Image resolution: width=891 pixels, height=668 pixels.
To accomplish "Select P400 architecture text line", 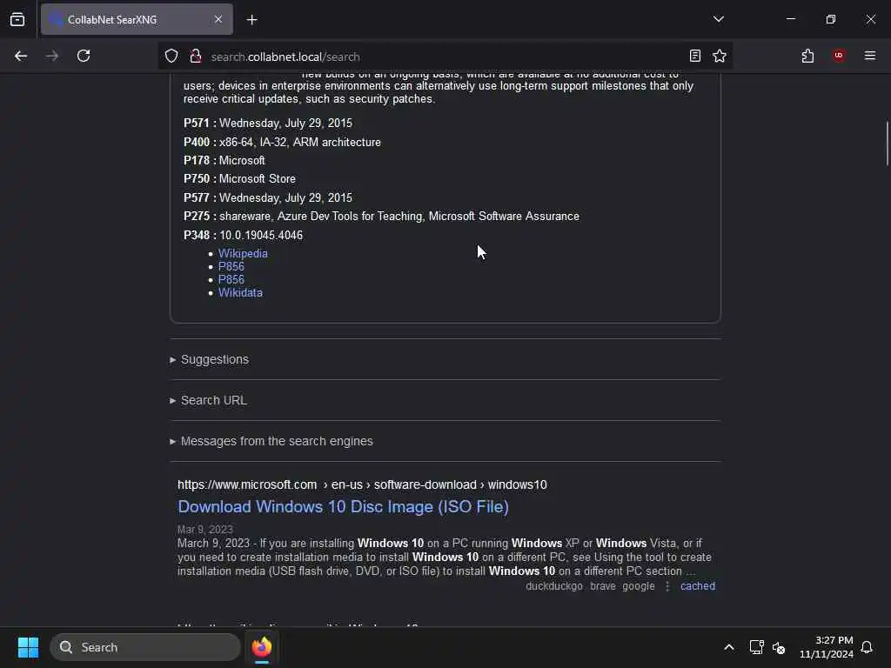I will (x=282, y=142).
